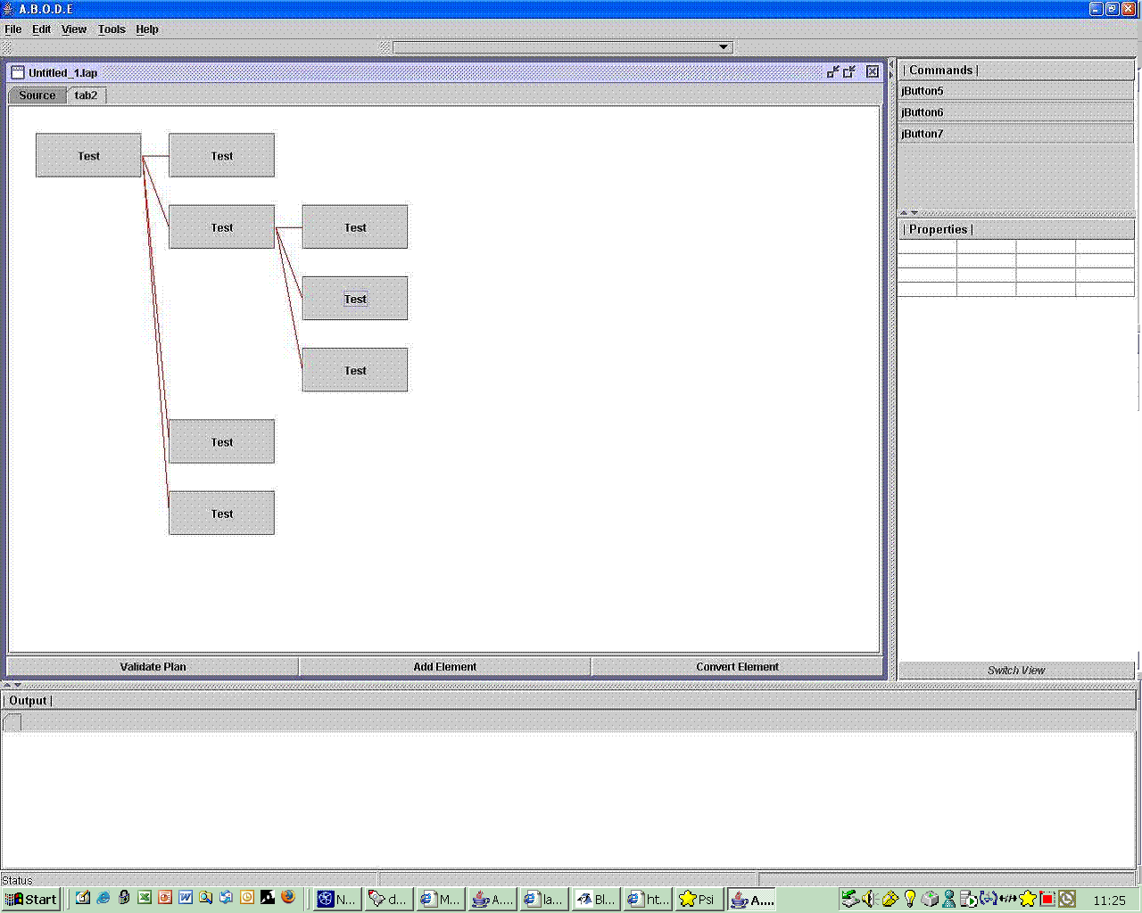Click the volume speaker icon in system tray
The image size is (1142, 913).
point(869,899)
